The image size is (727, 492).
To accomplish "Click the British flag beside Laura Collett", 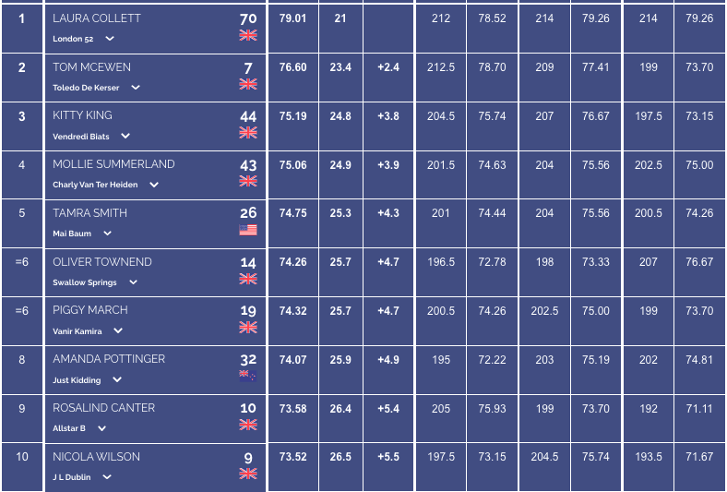I will pyautogui.click(x=248, y=35).
